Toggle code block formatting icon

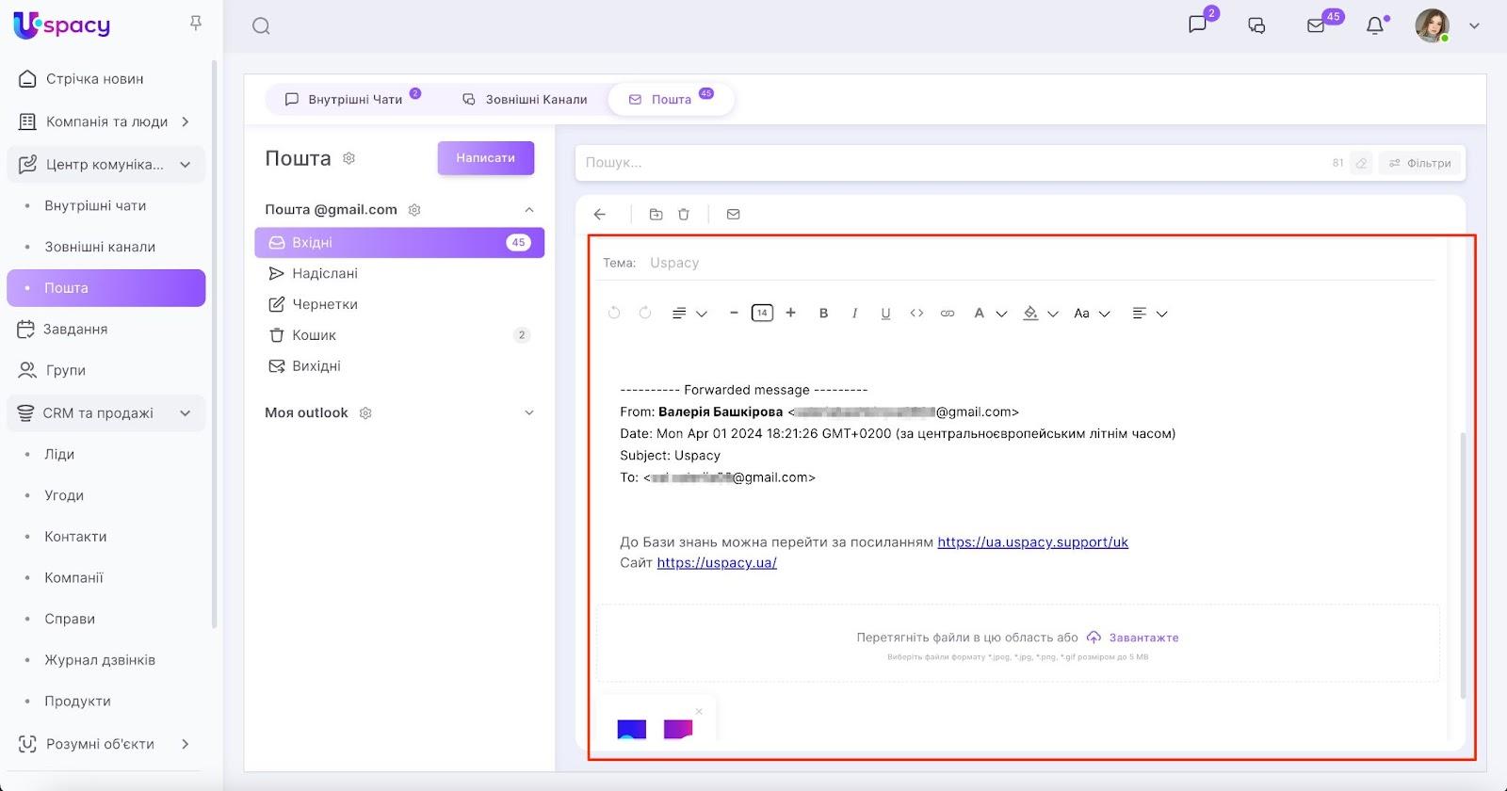click(916, 314)
